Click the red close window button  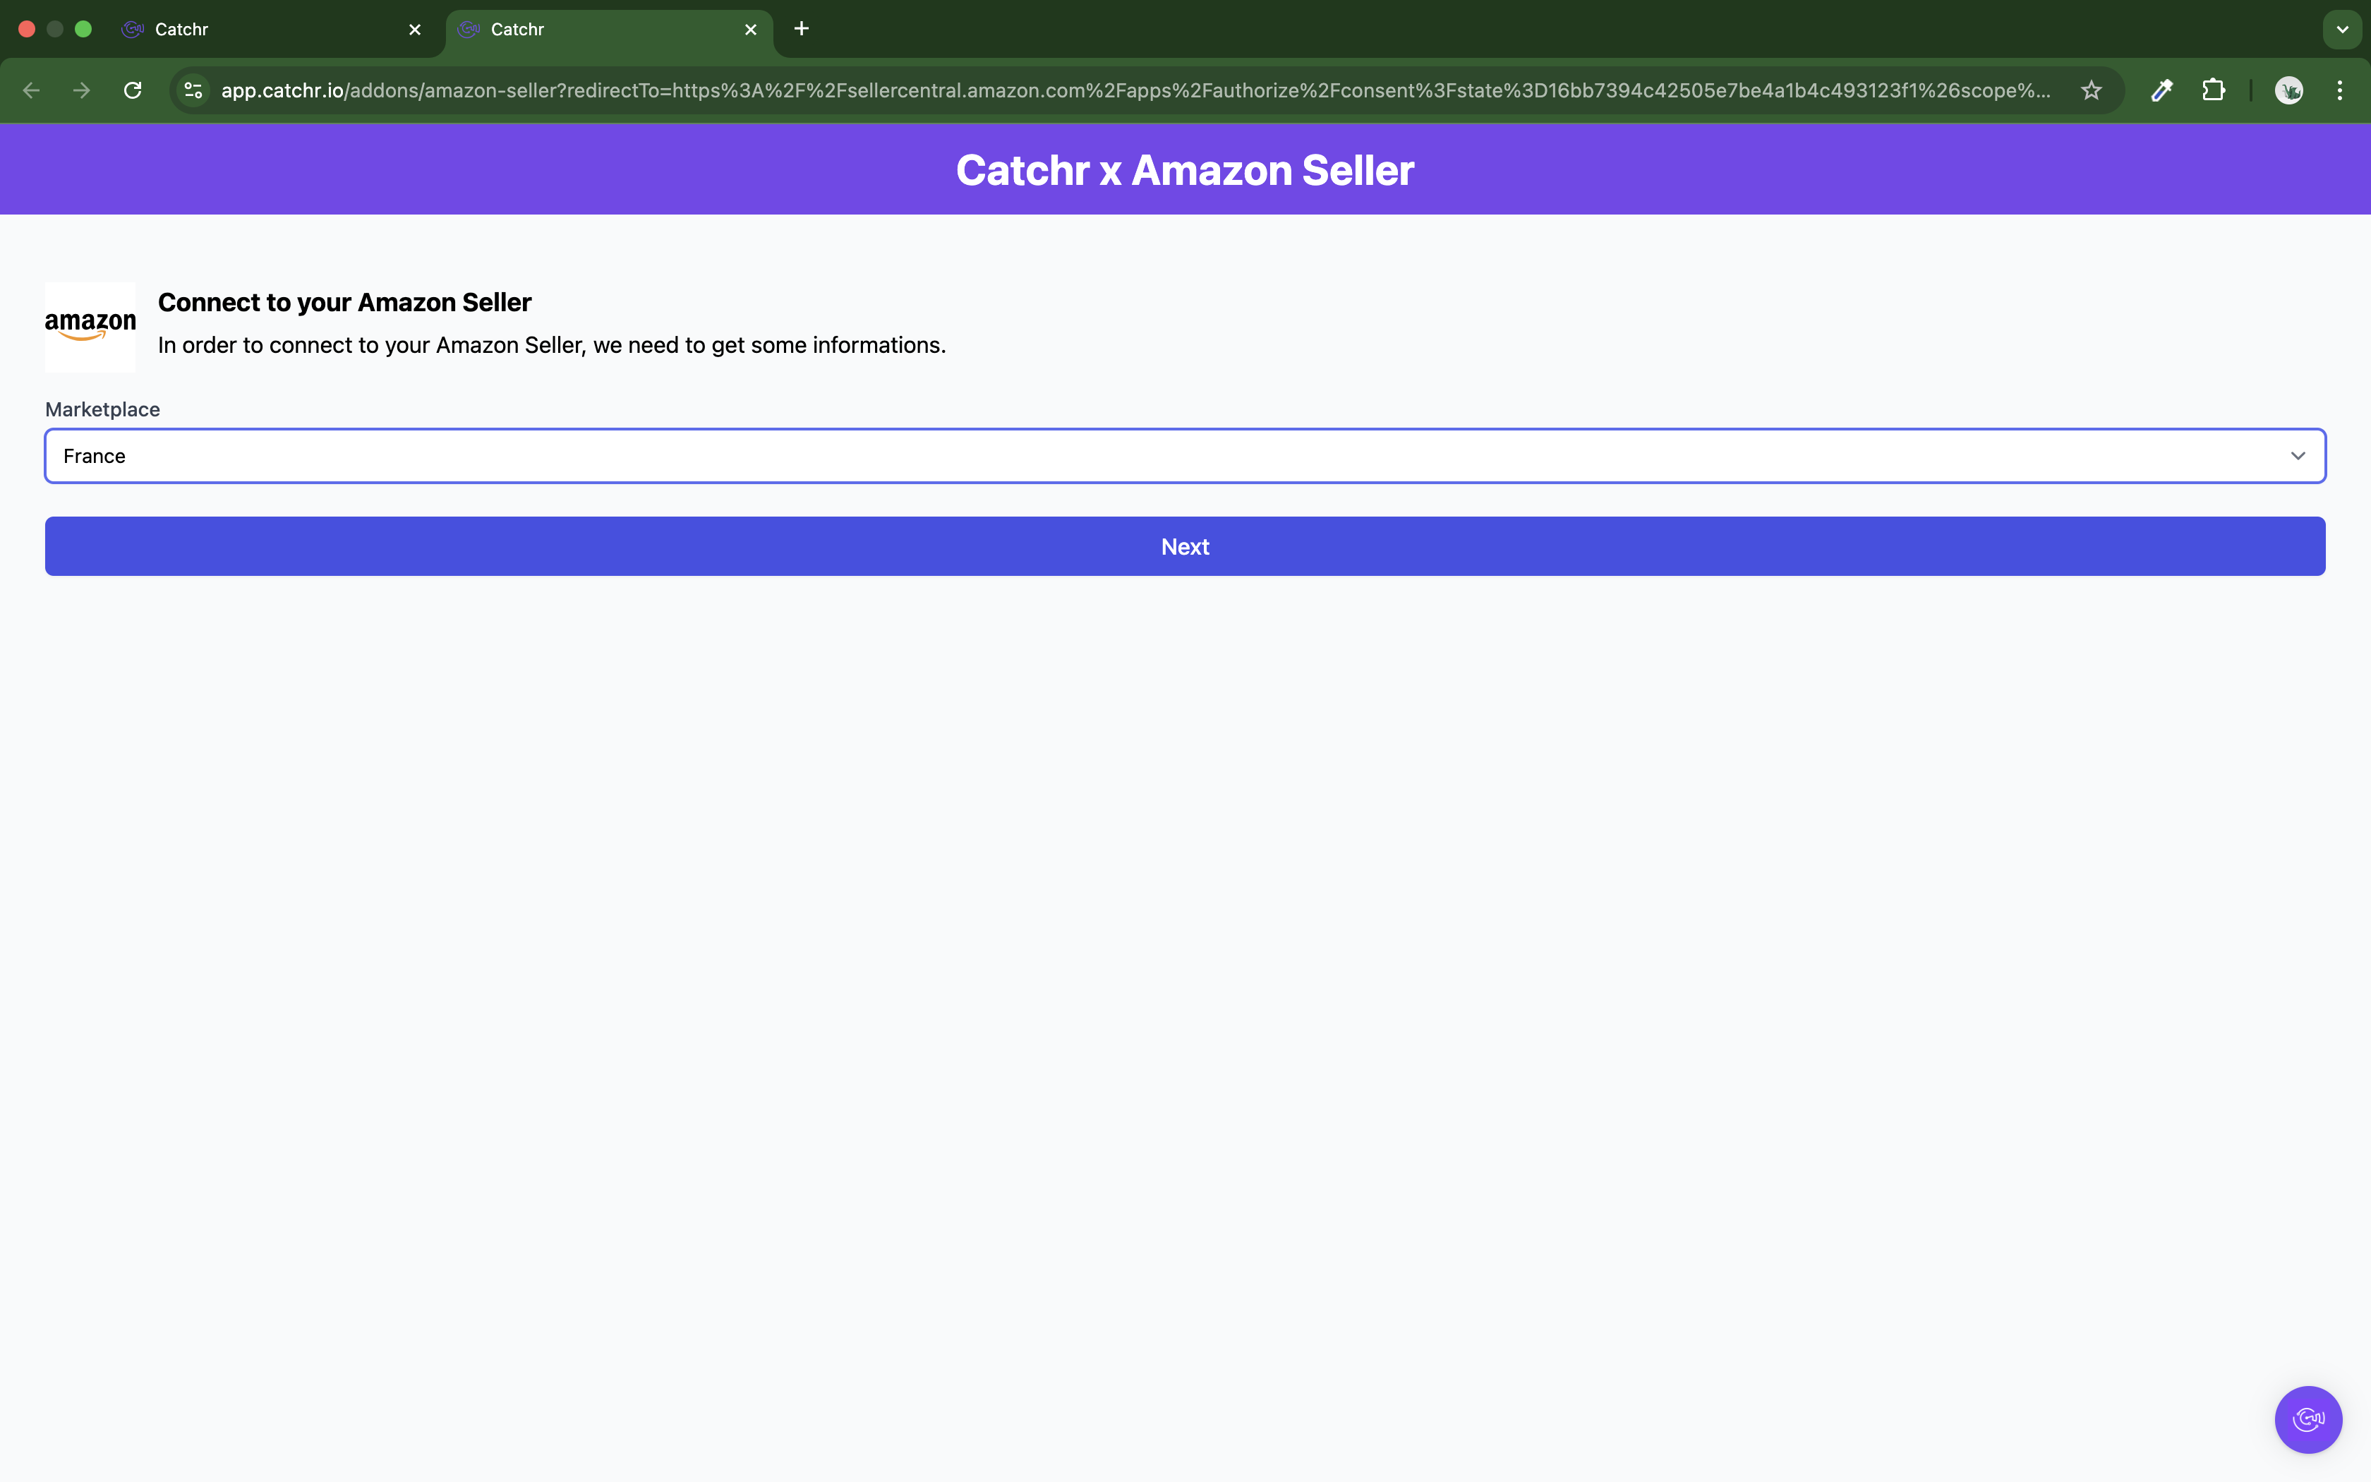click(28, 30)
